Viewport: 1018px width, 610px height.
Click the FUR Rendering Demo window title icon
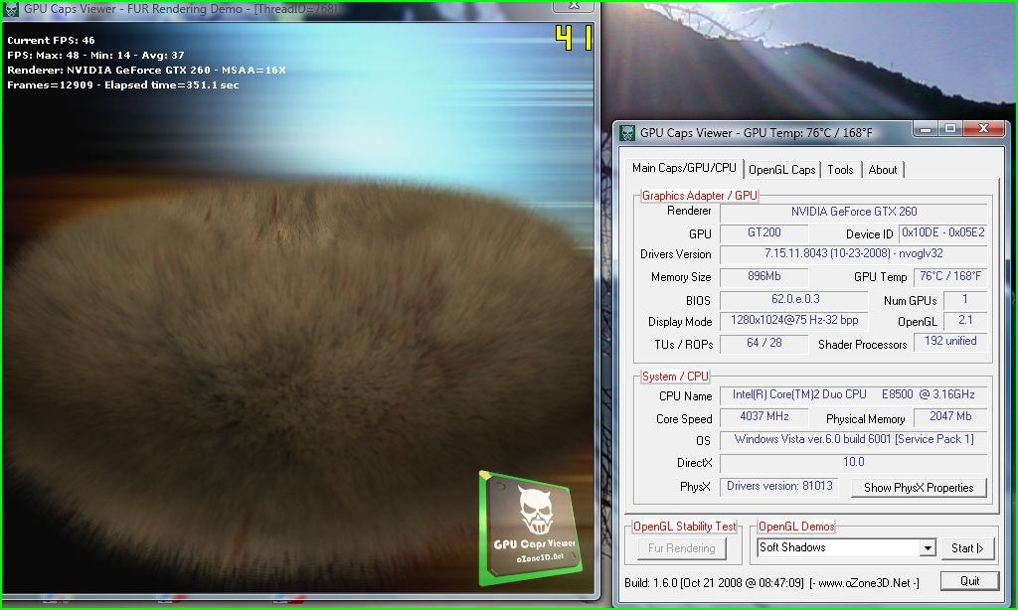tap(11, 10)
